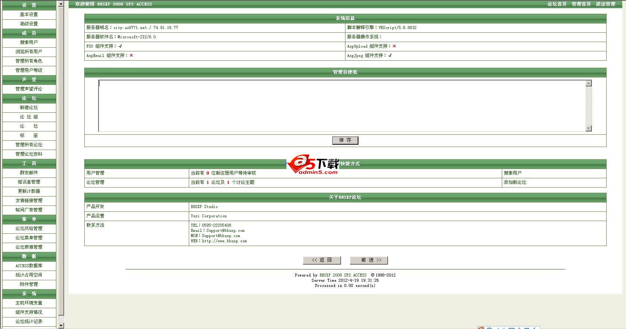Open 论坛统计记录

pyautogui.click(x=29, y=322)
